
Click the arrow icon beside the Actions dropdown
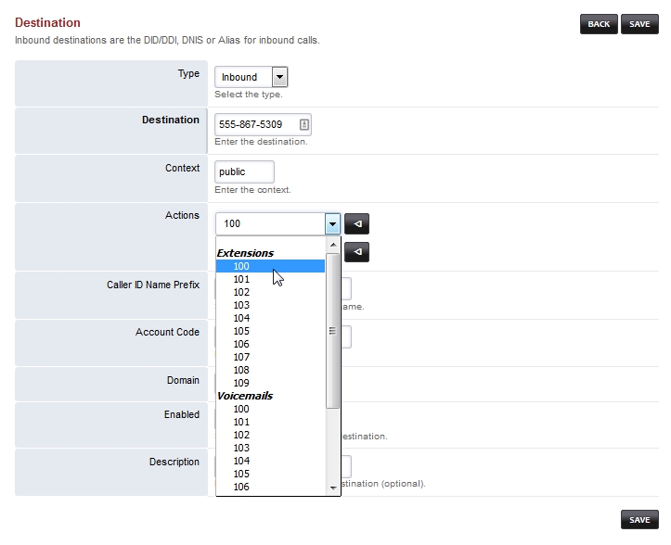(356, 223)
